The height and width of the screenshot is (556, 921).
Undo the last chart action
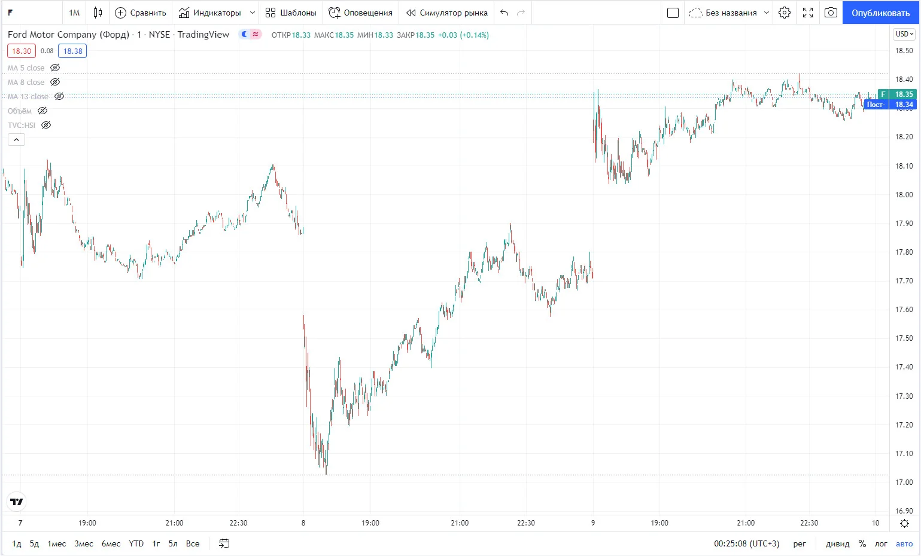coord(504,13)
